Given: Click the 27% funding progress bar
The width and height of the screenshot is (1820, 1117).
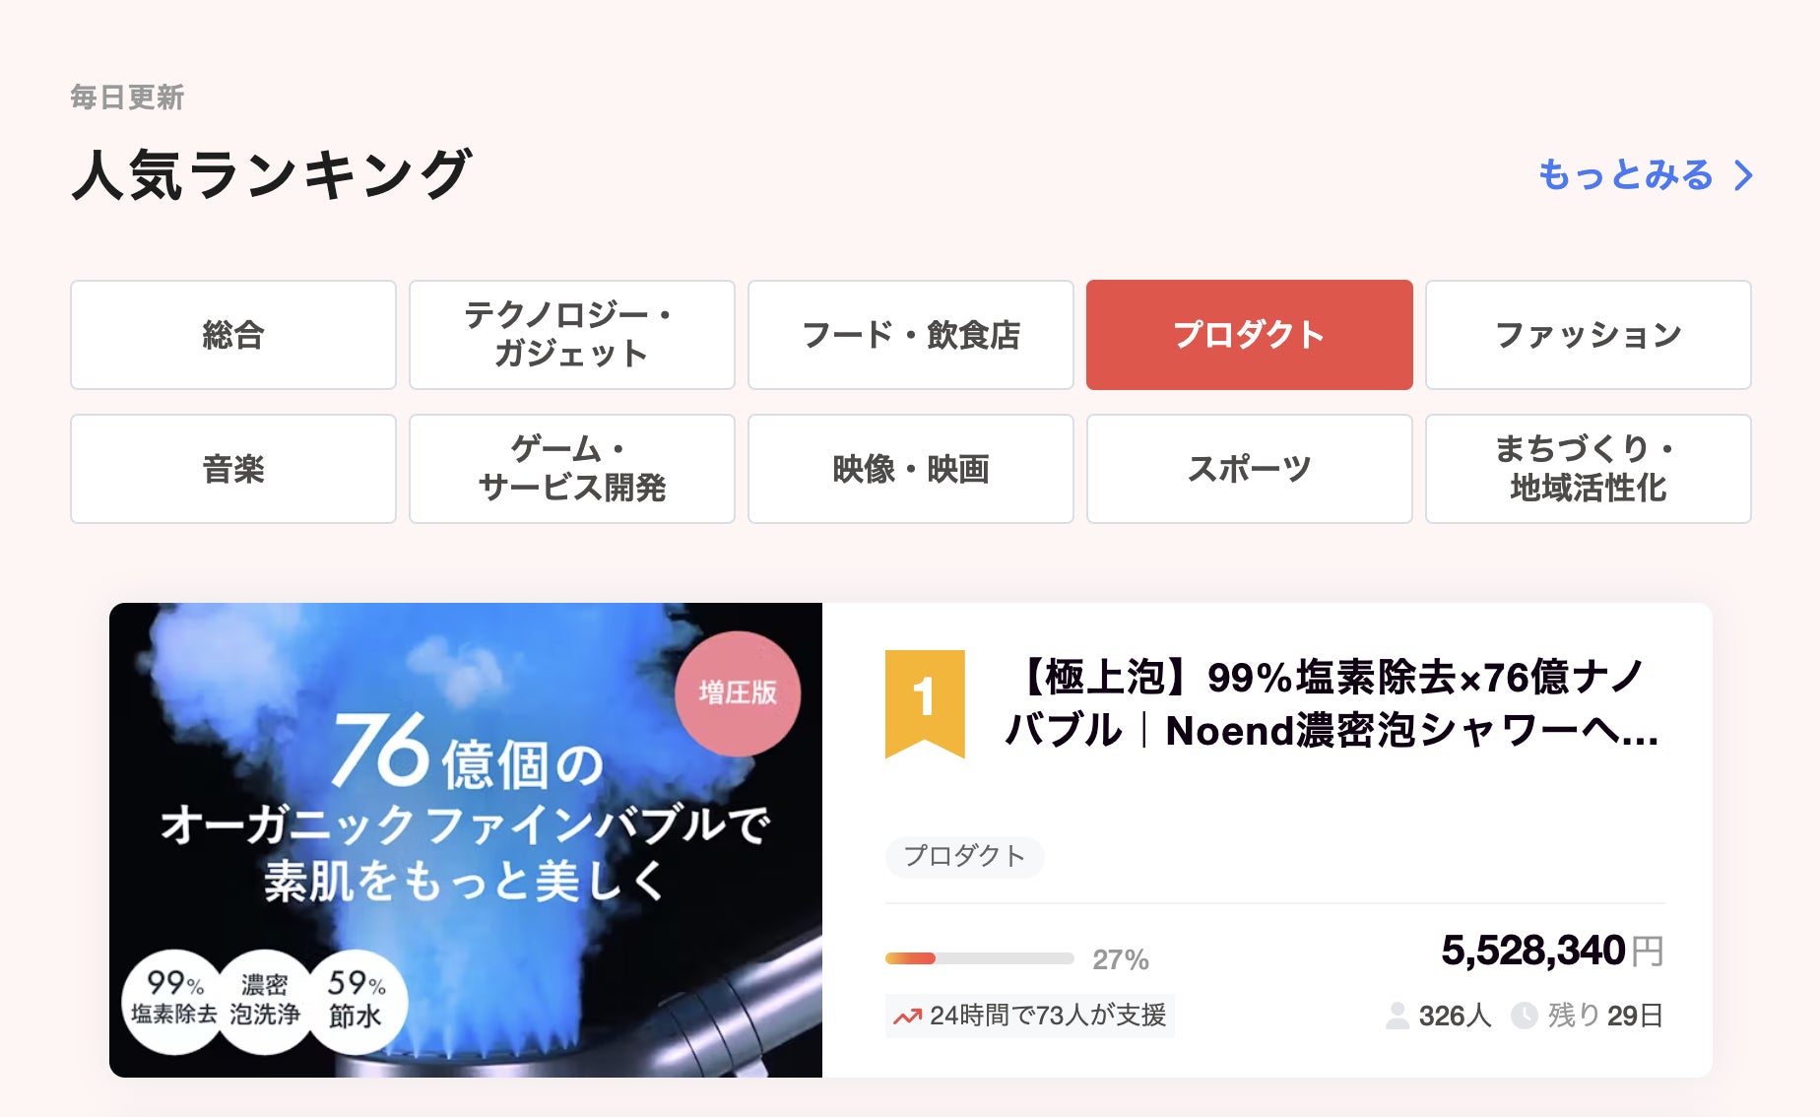Looking at the screenshot, I should click(979, 958).
